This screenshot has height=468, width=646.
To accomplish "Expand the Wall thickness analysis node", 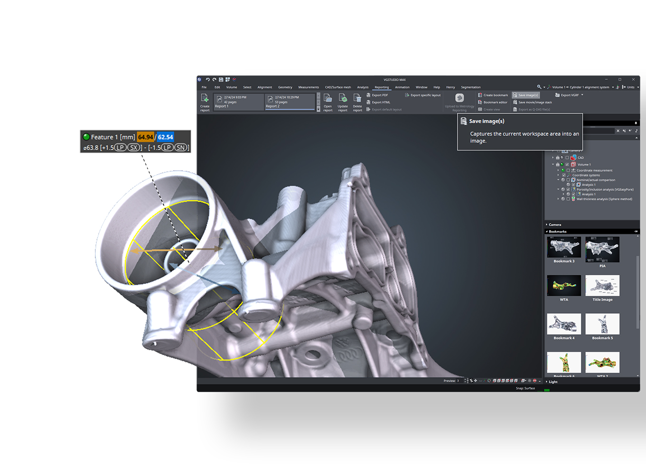I will [558, 199].
